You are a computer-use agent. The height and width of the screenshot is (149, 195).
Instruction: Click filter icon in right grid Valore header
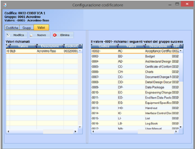coord(144,46)
